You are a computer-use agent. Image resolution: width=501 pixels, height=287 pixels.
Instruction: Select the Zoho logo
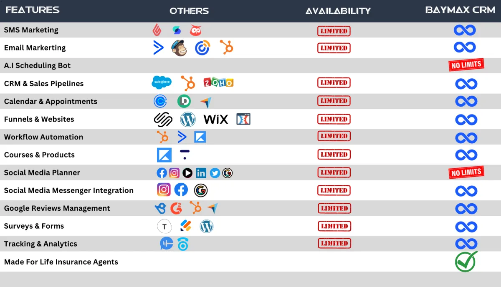click(x=218, y=82)
